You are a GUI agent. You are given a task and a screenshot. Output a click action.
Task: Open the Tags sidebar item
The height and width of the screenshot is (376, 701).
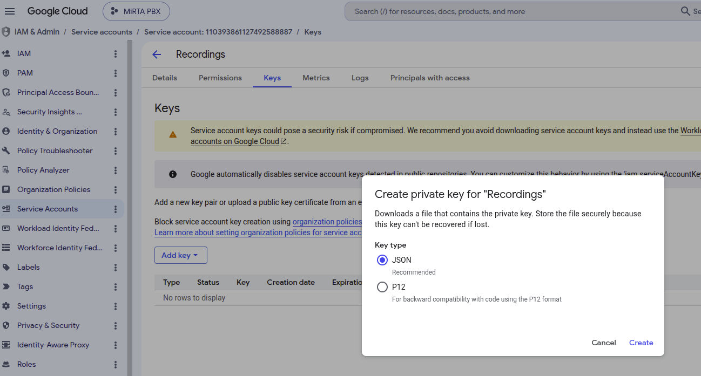point(25,286)
